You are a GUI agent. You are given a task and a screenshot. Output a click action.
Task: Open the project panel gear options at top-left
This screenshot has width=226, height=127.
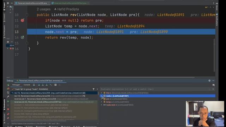click(8, 3)
